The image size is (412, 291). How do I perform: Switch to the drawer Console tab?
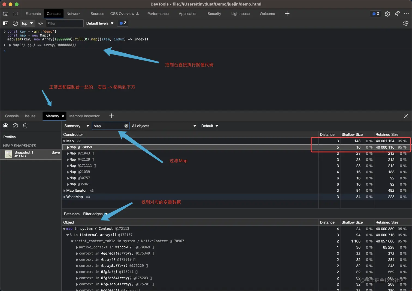pyautogui.click(x=12, y=116)
